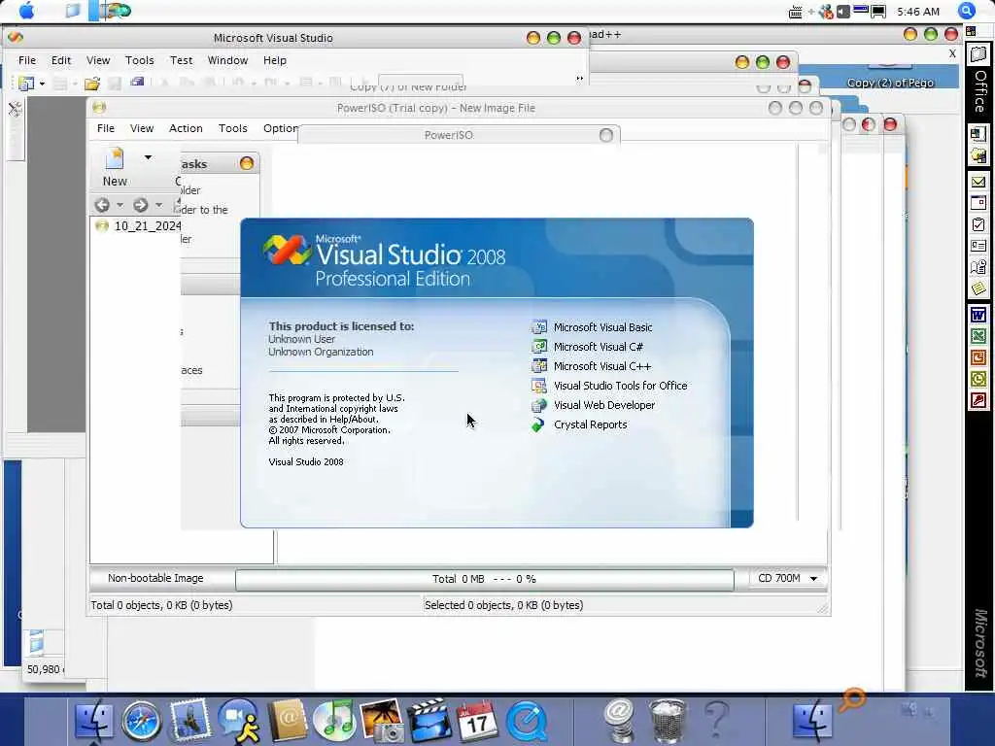
Task: Click PowerISO Back navigation arrow
Action: (102, 205)
